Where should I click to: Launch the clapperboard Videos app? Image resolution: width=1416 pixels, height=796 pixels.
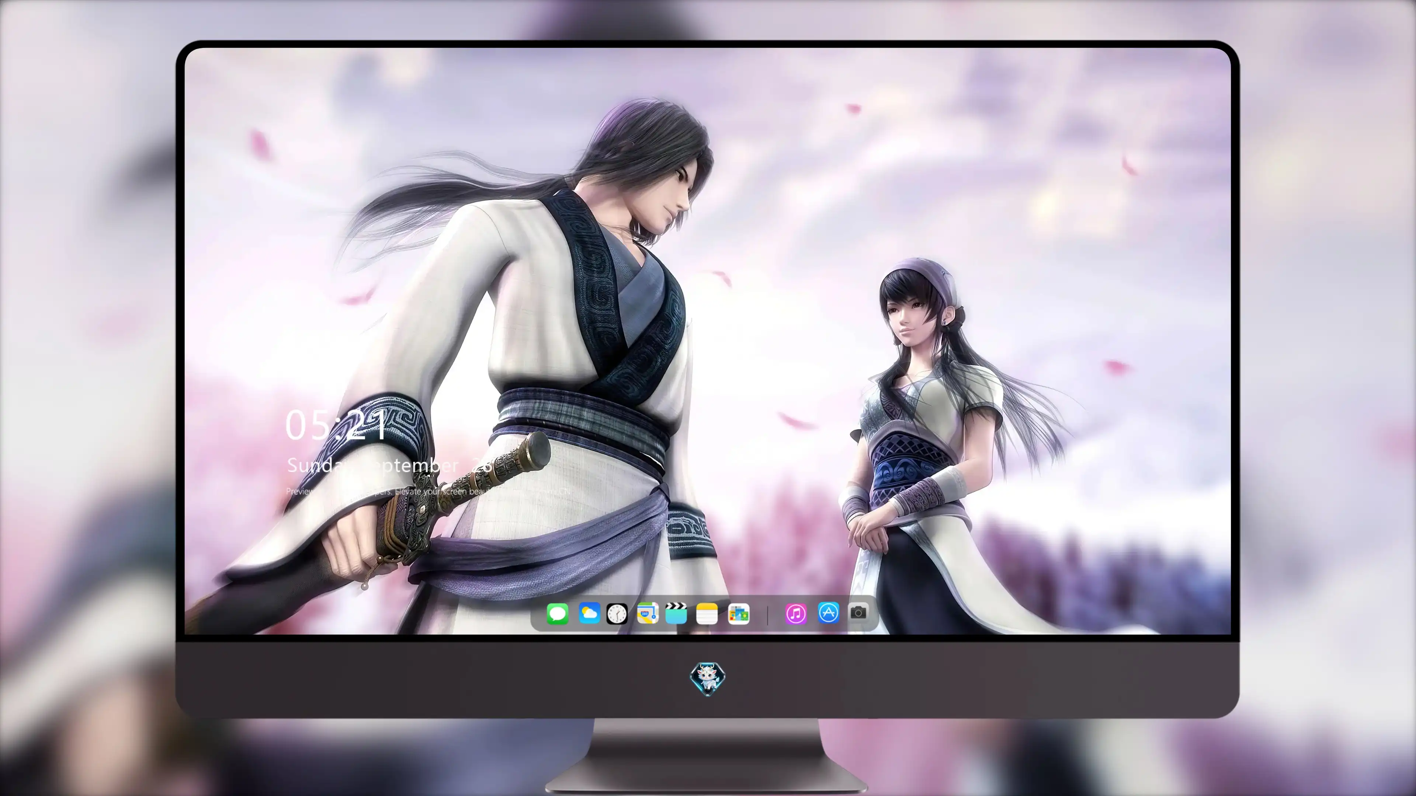coord(676,614)
